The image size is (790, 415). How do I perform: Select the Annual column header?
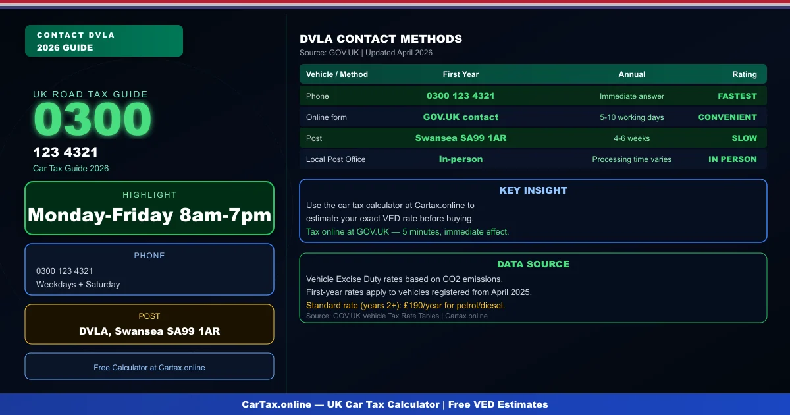click(x=632, y=74)
